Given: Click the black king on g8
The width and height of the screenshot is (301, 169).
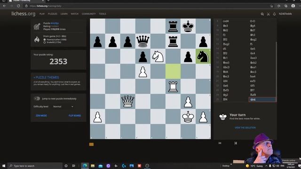Looking at the screenshot, I should [188, 26].
